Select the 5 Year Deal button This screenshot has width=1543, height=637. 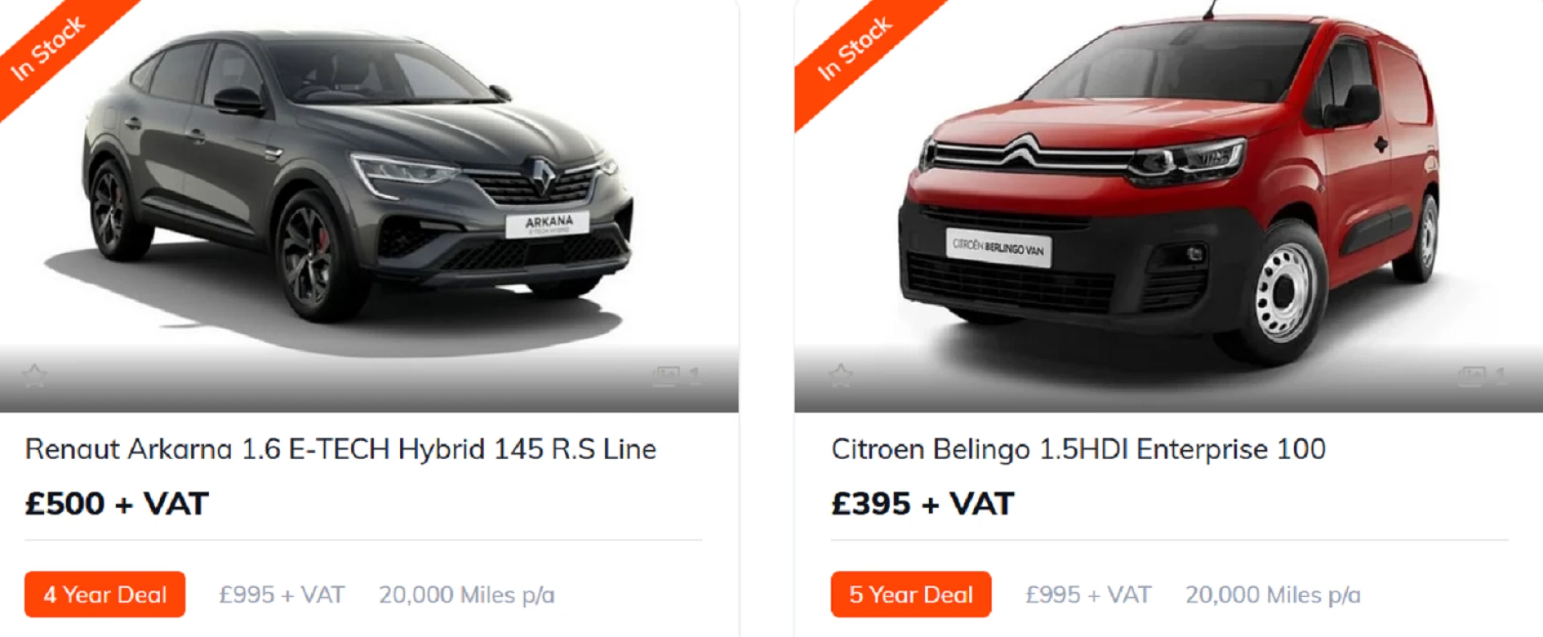tap(911, 594)
